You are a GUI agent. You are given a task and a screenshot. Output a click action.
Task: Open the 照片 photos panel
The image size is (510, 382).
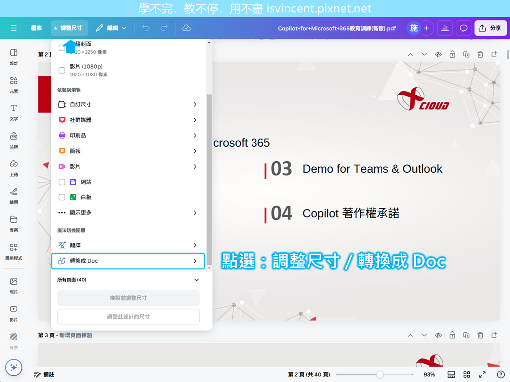pyautogui.click(x=13, y=285)
